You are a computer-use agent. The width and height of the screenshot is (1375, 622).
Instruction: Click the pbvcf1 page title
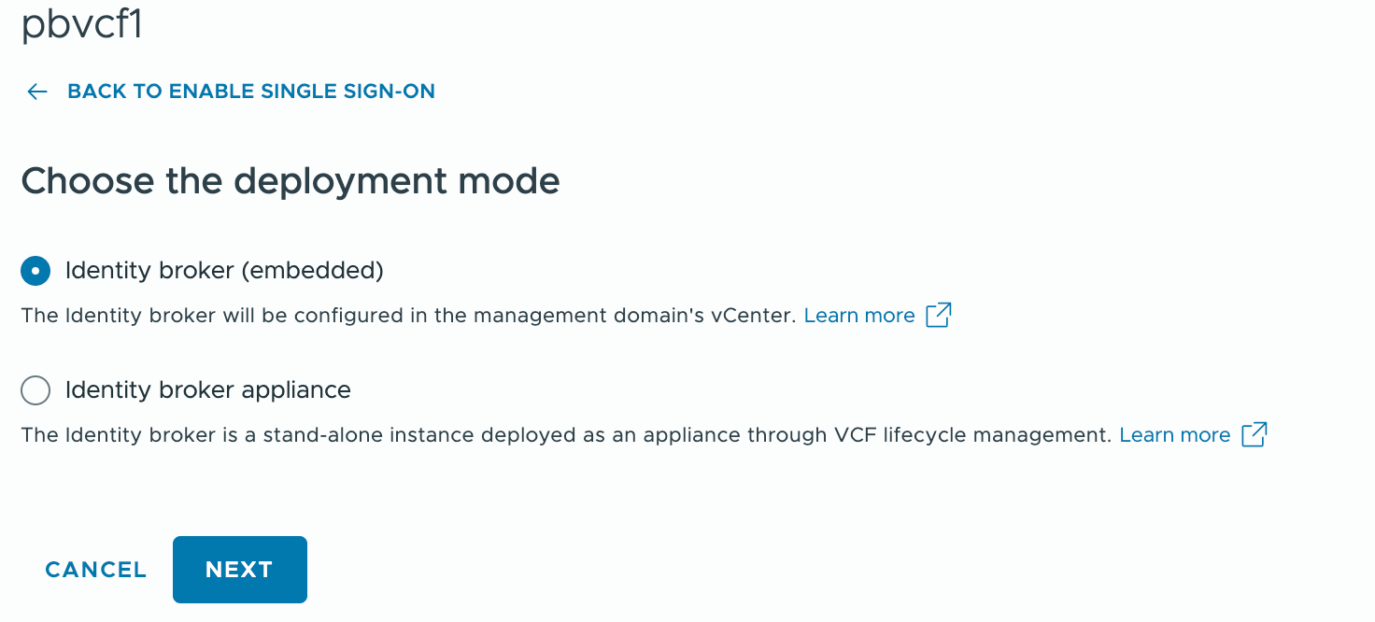pyautogui.click(x=82, y=25)
